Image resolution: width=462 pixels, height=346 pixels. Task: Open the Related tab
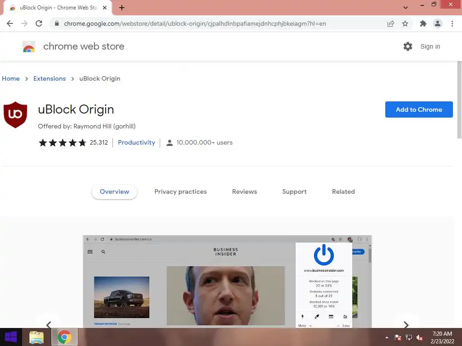pyautogui.click(x=343, y=191)
